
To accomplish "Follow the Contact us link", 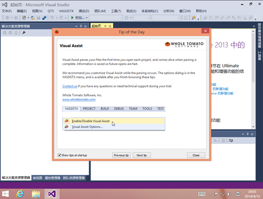I will point(70,86).
